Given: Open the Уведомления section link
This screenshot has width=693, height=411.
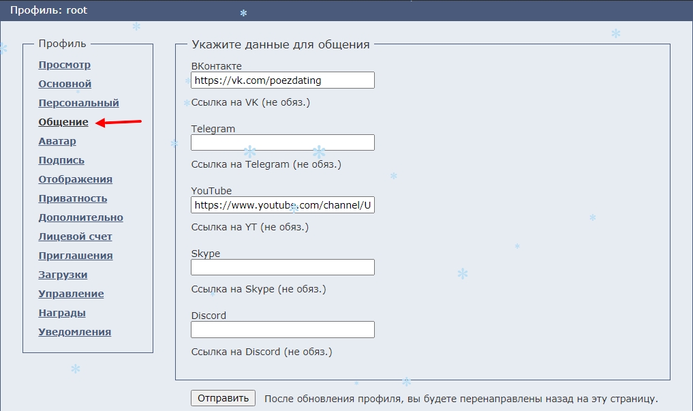Looking at the screenshot, I should click(75, 332).
